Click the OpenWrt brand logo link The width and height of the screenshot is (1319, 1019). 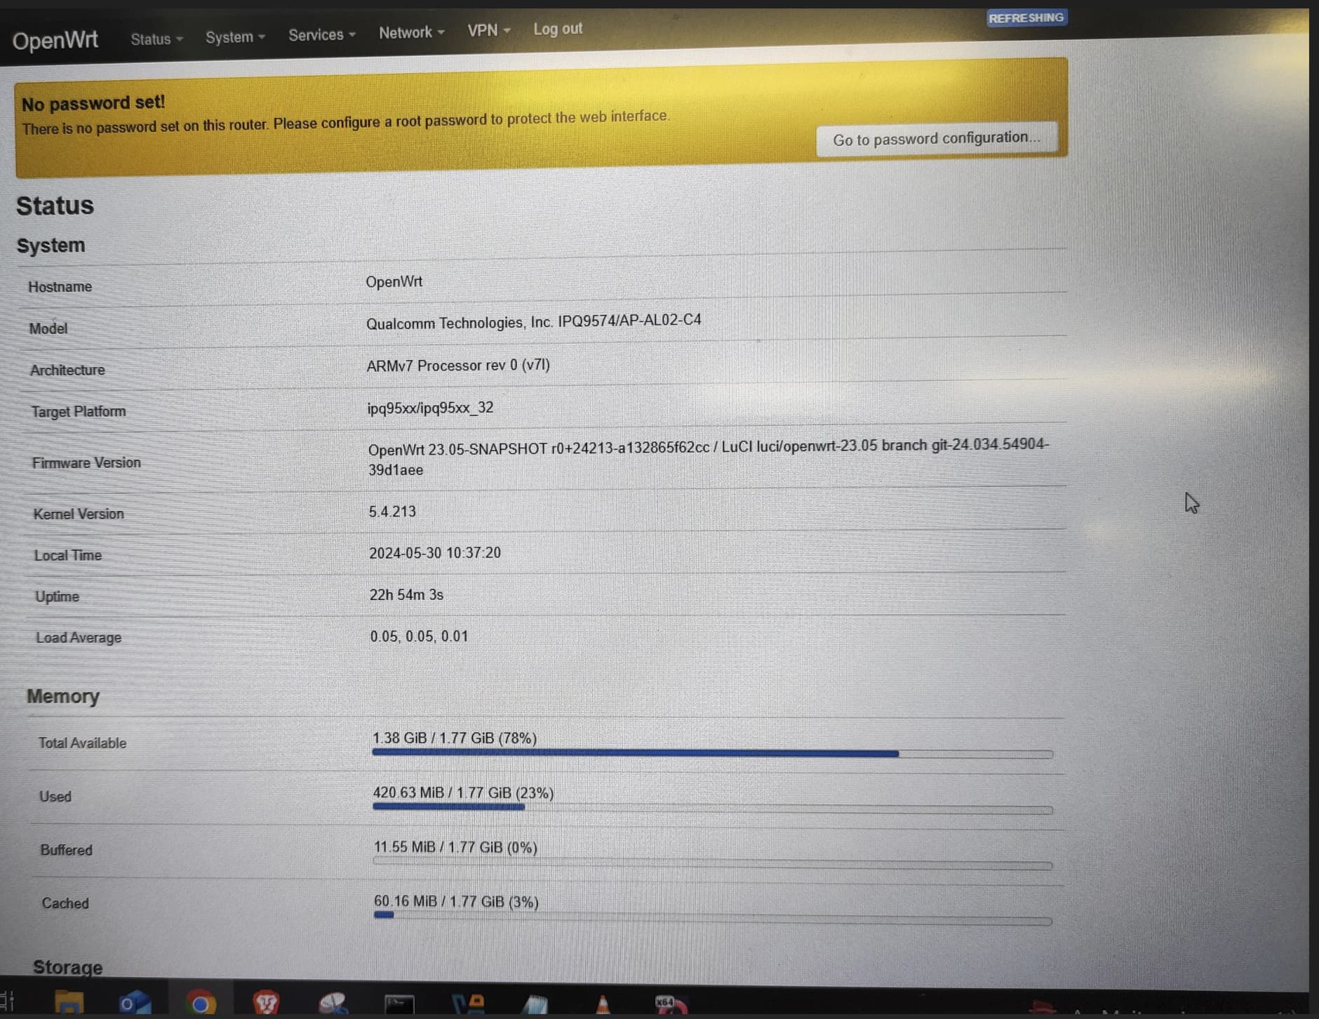pyautogui.click(x=55, y=41)
